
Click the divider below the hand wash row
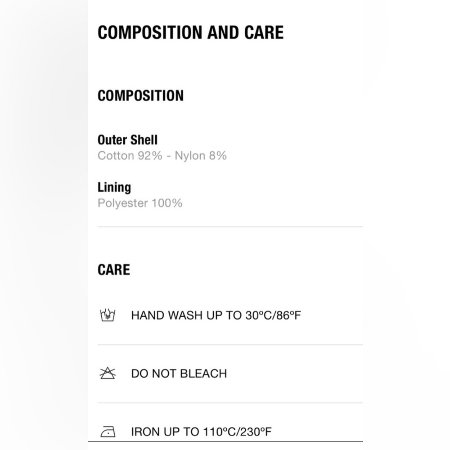(x=230, y=345)
